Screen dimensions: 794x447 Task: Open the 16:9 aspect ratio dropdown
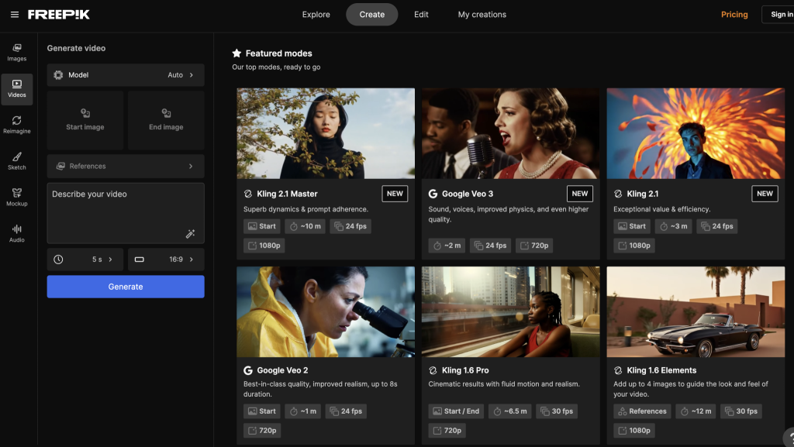pos(166,260)
